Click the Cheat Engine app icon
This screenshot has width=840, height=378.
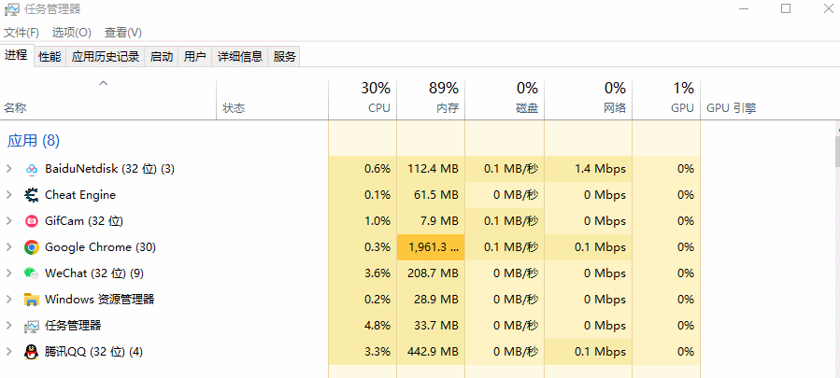[x=31, y=195]
